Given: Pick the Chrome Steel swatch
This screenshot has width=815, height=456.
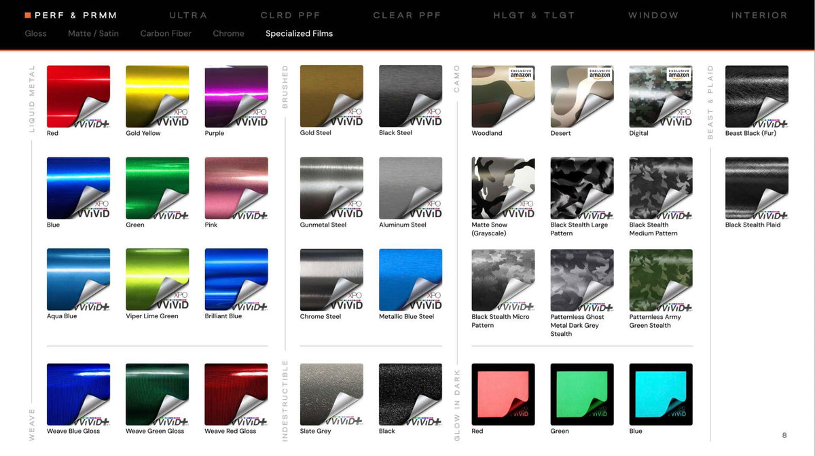Looking at the screenshot, I should click(331, 280).
